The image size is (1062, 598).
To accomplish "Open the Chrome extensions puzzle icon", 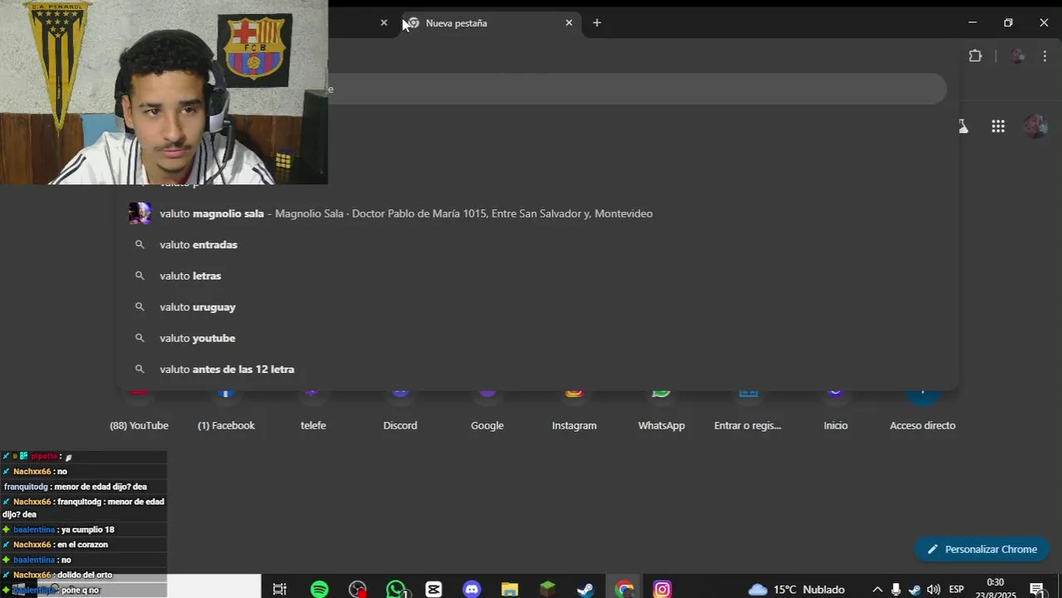I will click(976, 56).
